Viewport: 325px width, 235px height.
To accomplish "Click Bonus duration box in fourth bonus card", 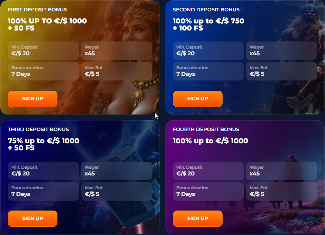I will point(208,191).
